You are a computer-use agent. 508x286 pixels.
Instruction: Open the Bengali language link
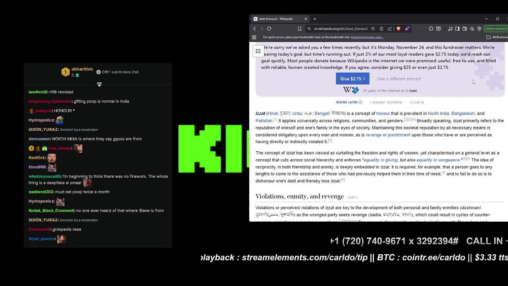click(x=322, y=114)
